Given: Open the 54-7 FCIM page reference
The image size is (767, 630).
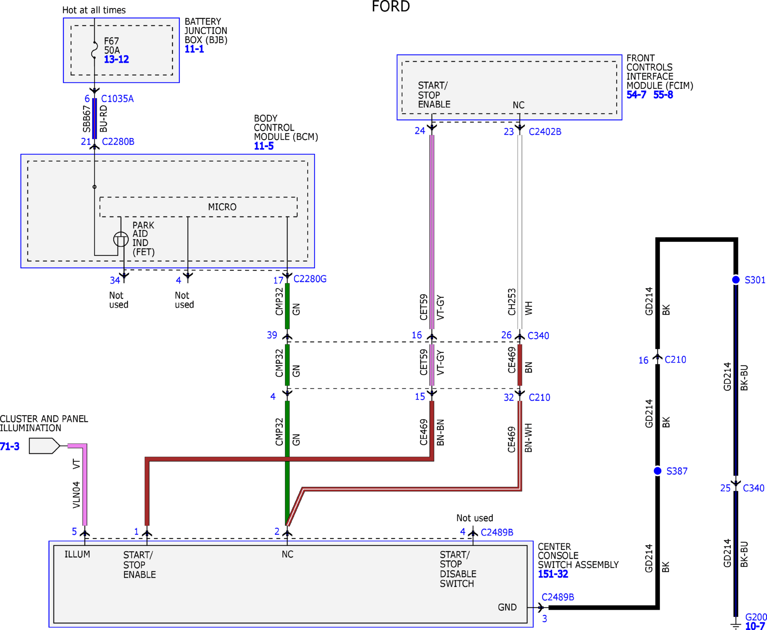Looking at the screenshot, I should [636, 95].
